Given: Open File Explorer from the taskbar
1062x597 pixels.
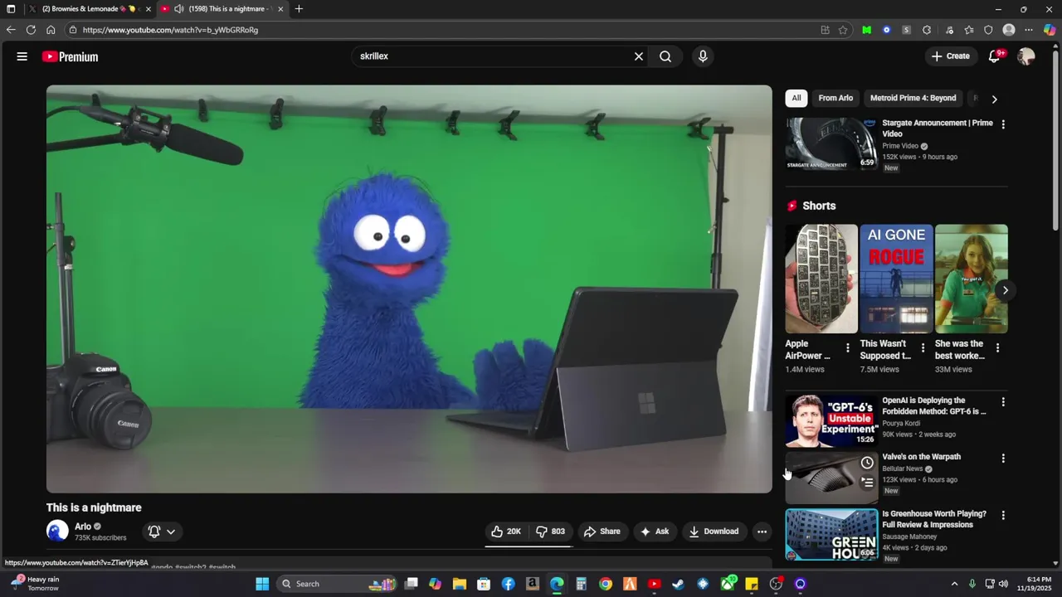Looking at the screenshot, I should click(x=460, y=584).
